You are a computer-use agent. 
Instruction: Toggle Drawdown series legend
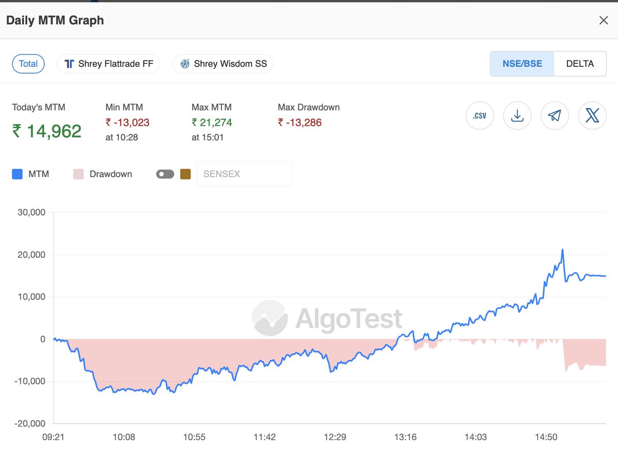[x=102, y=174]
